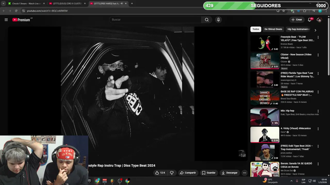
Task: Show hidden system tray icons chevron
Action: click(292, 181)
